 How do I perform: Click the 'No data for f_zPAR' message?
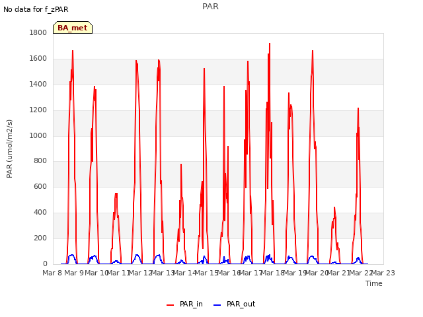tap(36, 9)
